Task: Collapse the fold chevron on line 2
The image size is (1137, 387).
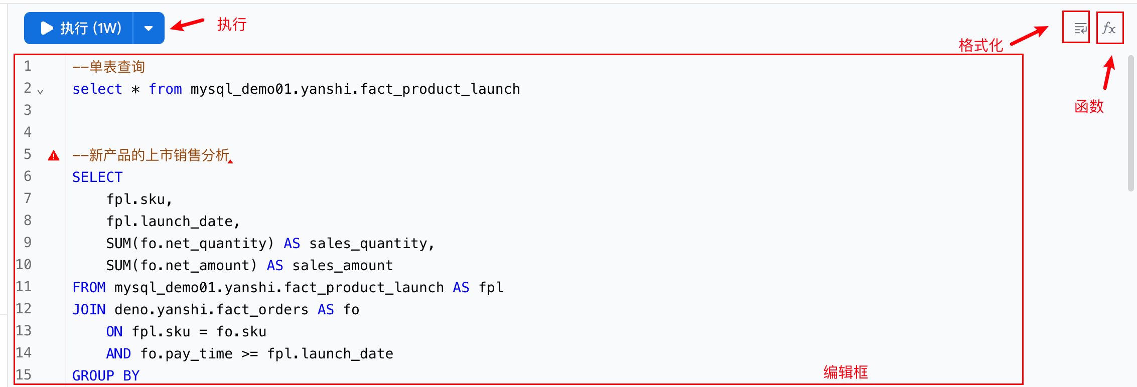Action: pyautogui.click(x=41, y=92)
